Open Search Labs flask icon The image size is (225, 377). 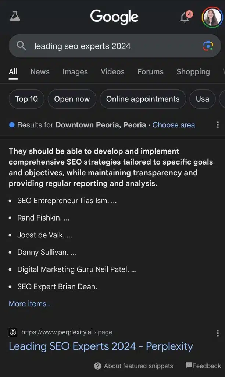click(x=15, y=16)
